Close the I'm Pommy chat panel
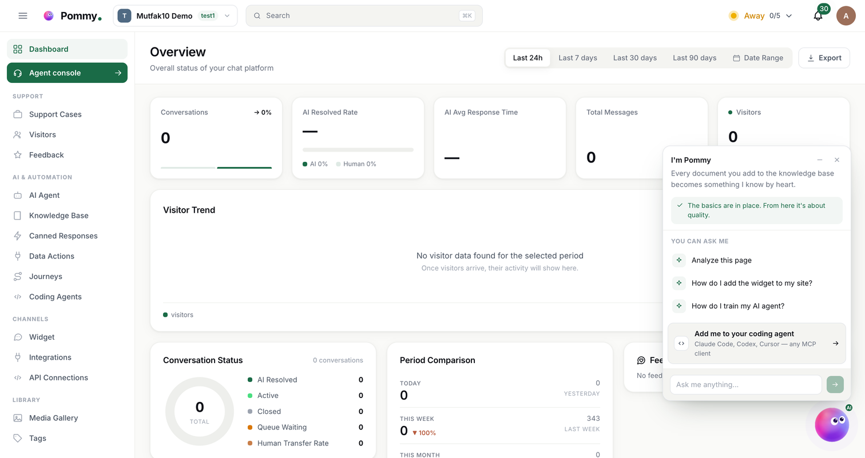 [x=837, y=160]
